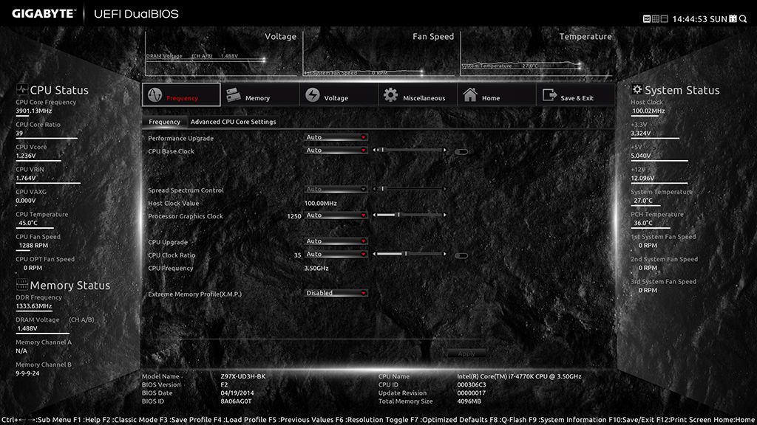Click the Model Name Z97X-UD3H-BK value
This screenshot has width=757, height=425.
tap(242, 376)
